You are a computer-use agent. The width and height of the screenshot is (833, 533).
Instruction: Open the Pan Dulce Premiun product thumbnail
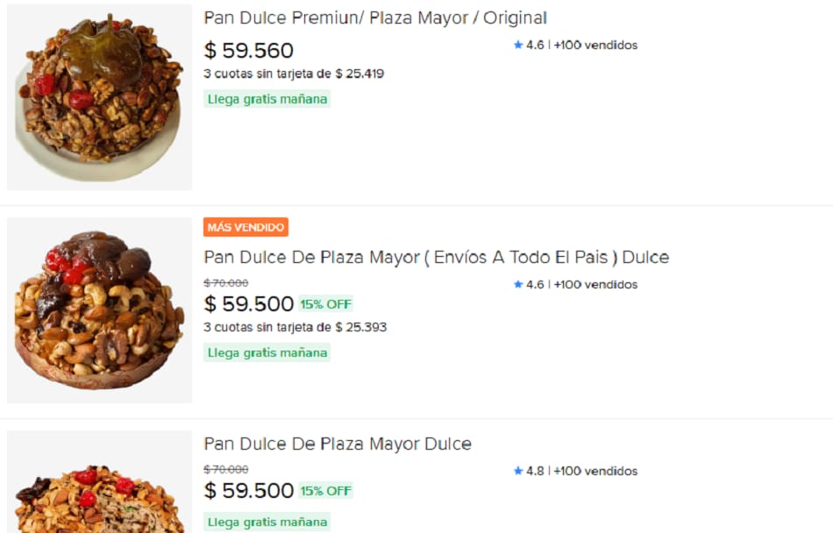[x=99, y=96]
